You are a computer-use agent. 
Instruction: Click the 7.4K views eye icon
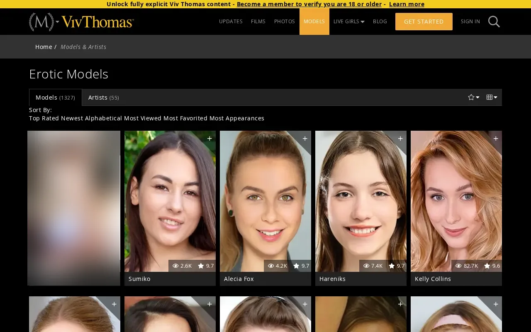[x=366, y=266]
